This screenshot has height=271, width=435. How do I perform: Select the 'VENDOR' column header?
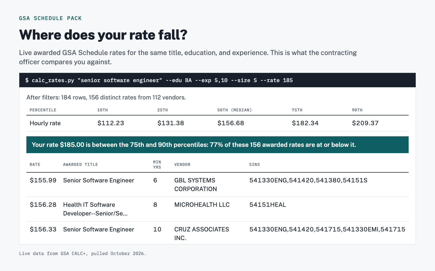182,164
